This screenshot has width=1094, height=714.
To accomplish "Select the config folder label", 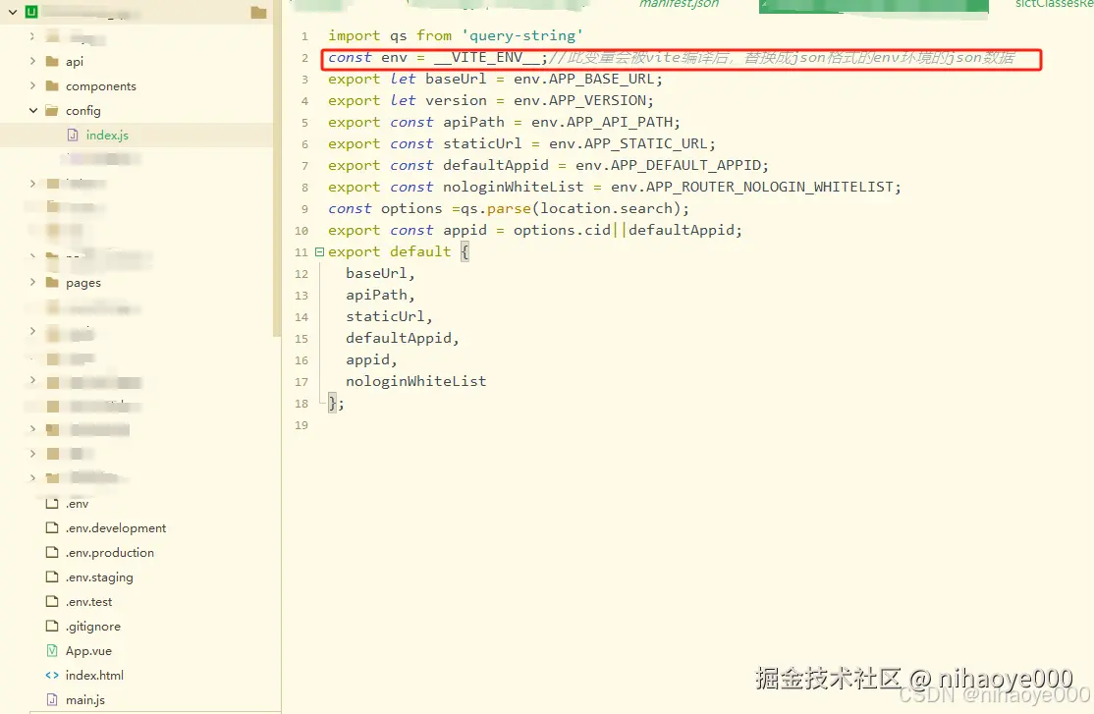I will click(83, 111).
